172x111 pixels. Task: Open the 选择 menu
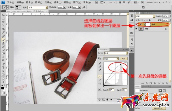point(48,2)
